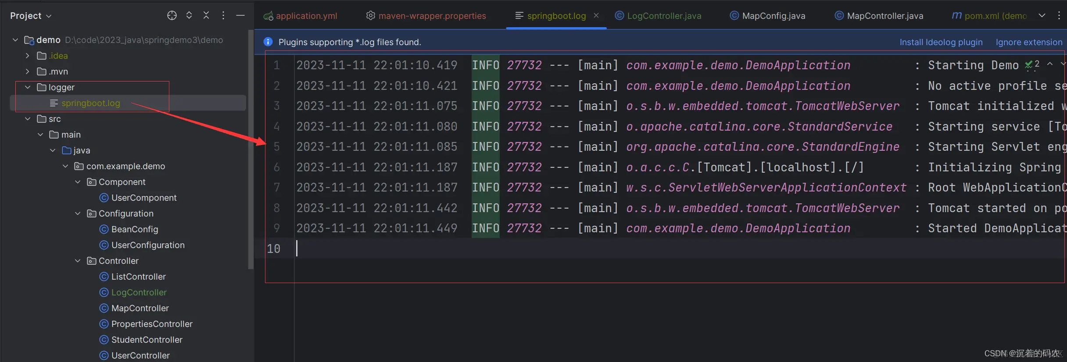
Task: Click the info icon in plugin notification
Action: pyautogui.click(x=268, y=42)
